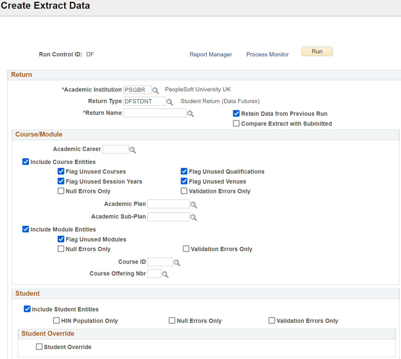Open Academic Institution lookup magnifier

[155, 90]
